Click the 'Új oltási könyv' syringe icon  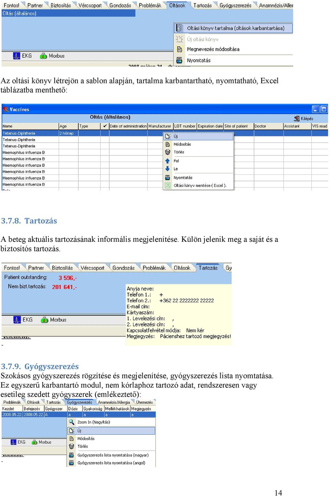point(179,39)
